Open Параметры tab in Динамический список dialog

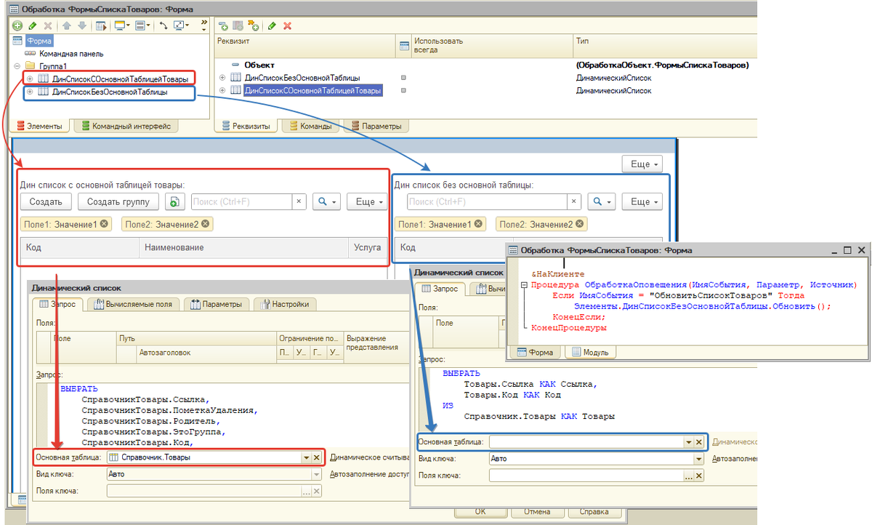pyautogui.click(x=217, y=304)
